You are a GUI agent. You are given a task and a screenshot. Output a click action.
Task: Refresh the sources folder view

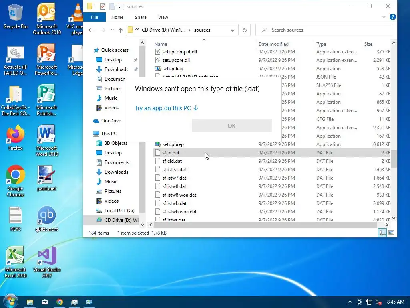click(x=245, y=30)
